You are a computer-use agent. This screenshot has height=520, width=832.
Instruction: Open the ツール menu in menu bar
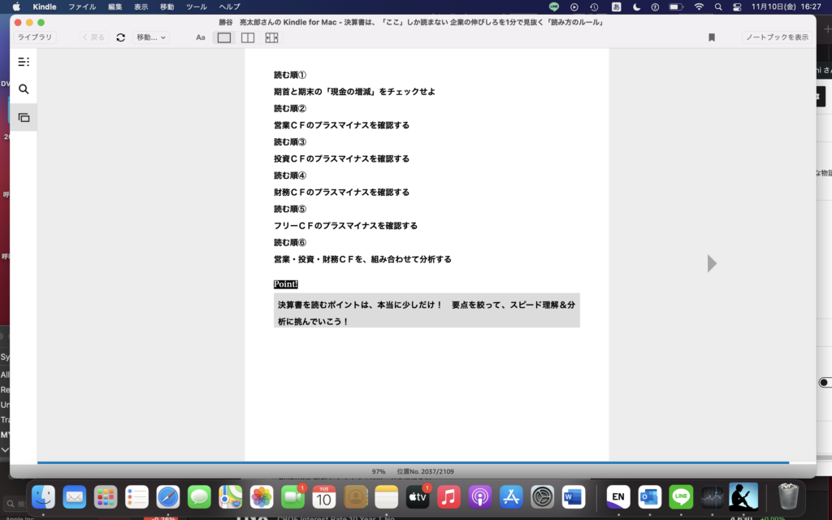pyautogui.click(x=196, y=6)
